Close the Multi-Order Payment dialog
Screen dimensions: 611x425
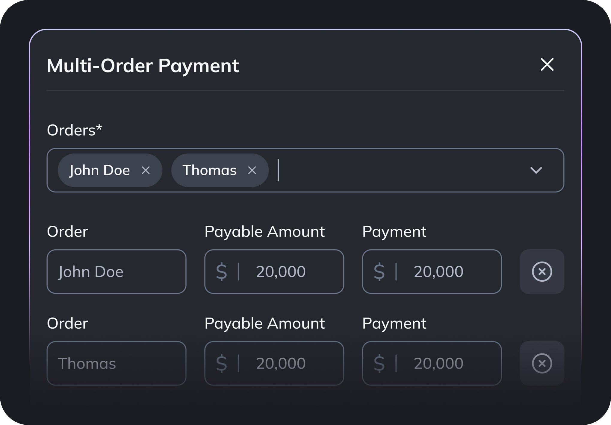(547, 65)
